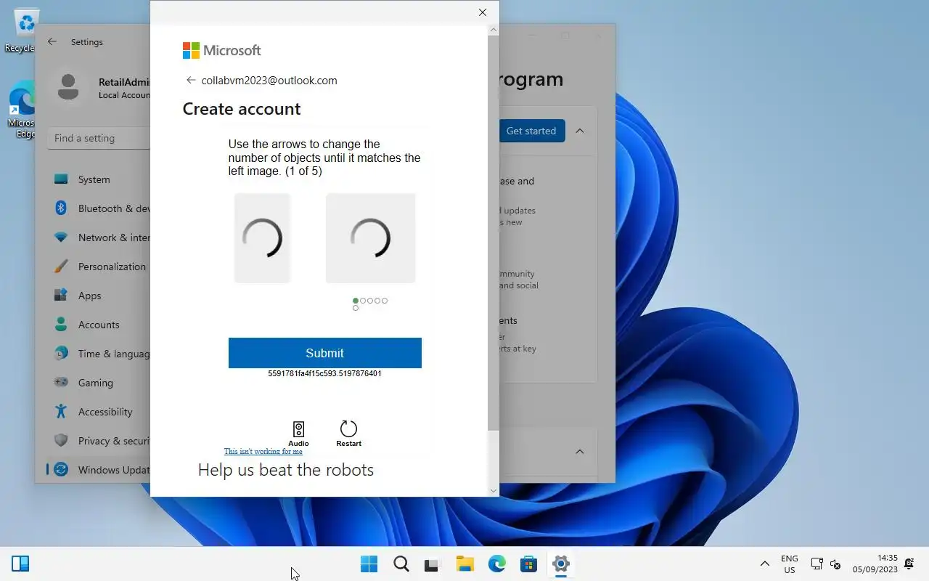
Task: Open the clock and date flyout
Action: pos(875,564)
